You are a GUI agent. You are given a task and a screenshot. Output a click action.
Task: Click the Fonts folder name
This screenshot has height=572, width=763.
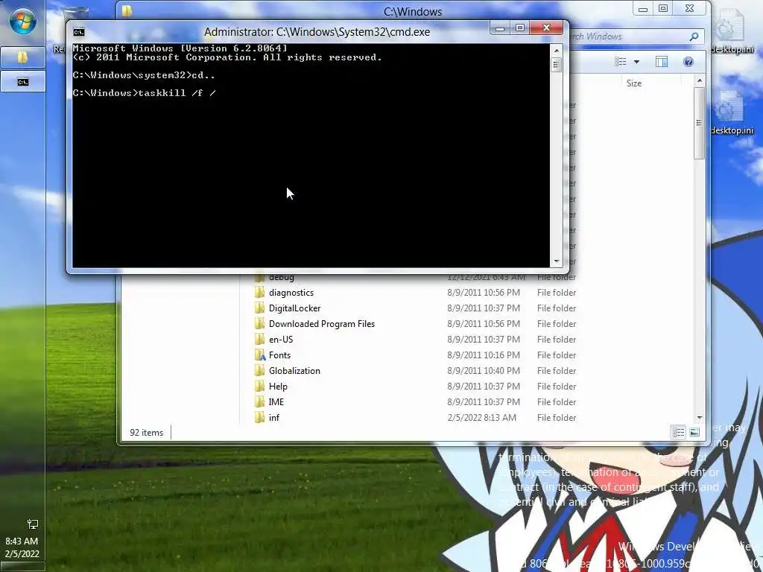tap(279, 355)
